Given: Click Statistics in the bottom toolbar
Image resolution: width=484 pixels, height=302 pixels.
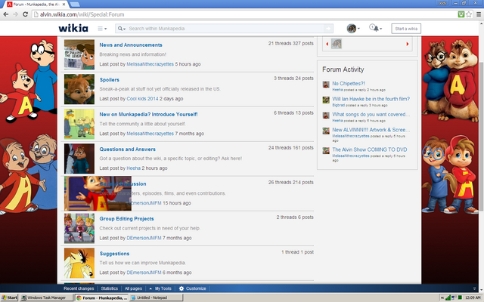Looking at the screenshot, I should 109,288.
